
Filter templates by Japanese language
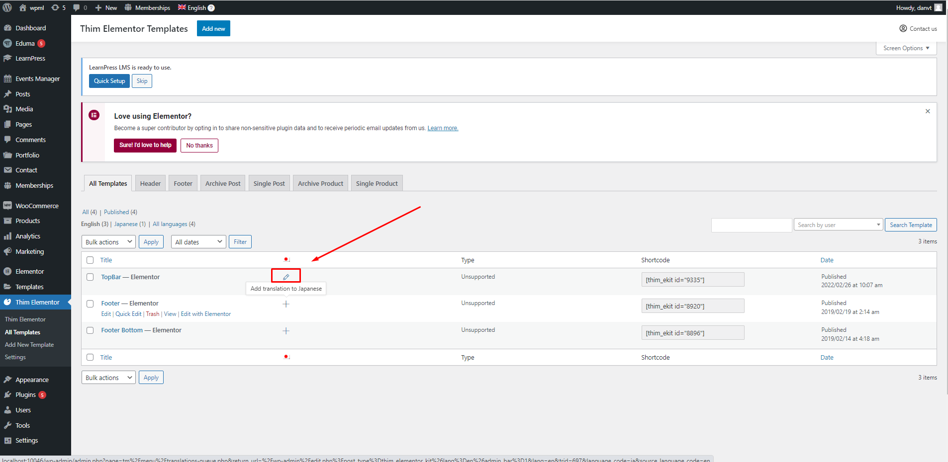[126, 224]
